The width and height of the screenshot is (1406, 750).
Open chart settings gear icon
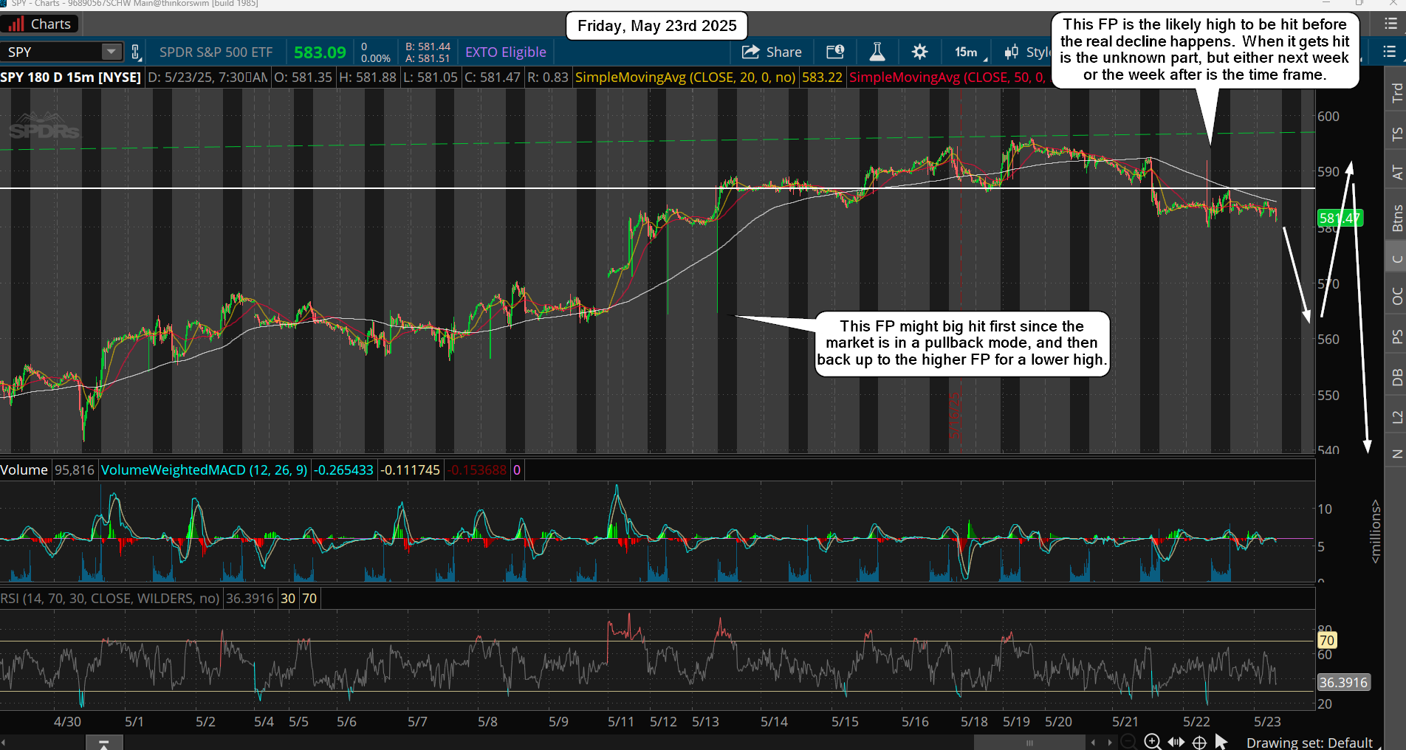919,52
